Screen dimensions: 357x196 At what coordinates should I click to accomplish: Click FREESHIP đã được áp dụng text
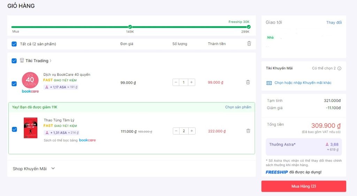(x=294, y=172)
